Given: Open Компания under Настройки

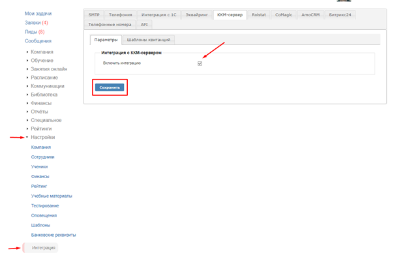Looking at the screenshot, I should coord(40,147).
